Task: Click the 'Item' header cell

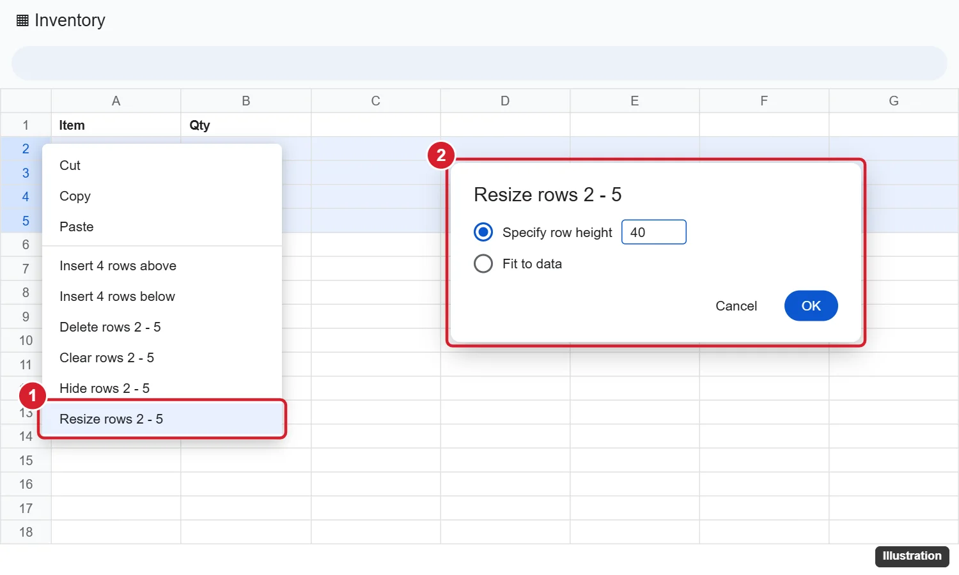Action: (116, 125)
